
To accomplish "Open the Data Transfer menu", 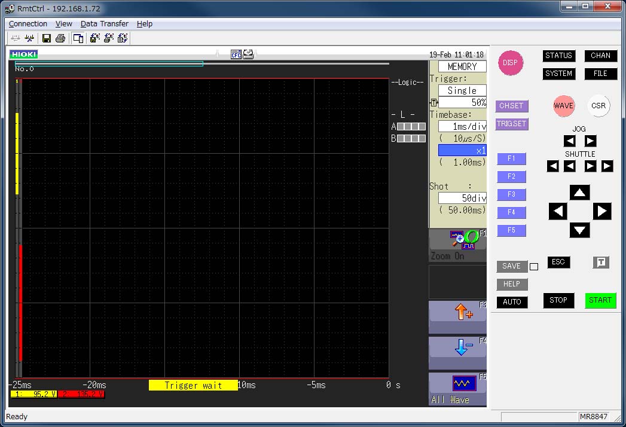I will (x=105, y=24).
